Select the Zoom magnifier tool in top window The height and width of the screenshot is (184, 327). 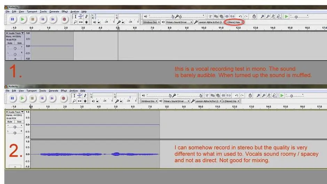(75, 22)
